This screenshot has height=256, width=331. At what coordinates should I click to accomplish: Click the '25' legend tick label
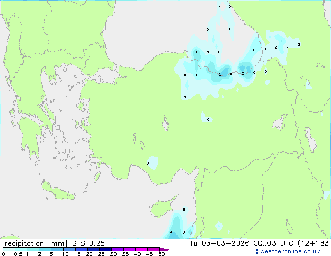click(101, 254)
